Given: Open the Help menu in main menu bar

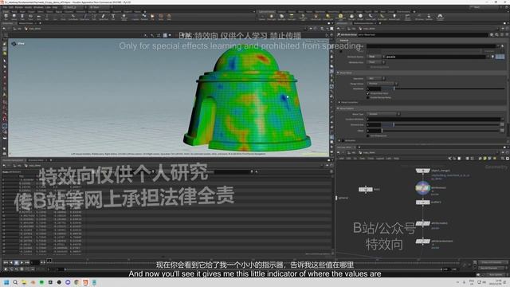Looking at the screenshot, I should pos(55,7).
